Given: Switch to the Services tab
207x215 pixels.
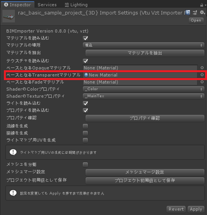Looking at the screenshot, I should [47, 5].
